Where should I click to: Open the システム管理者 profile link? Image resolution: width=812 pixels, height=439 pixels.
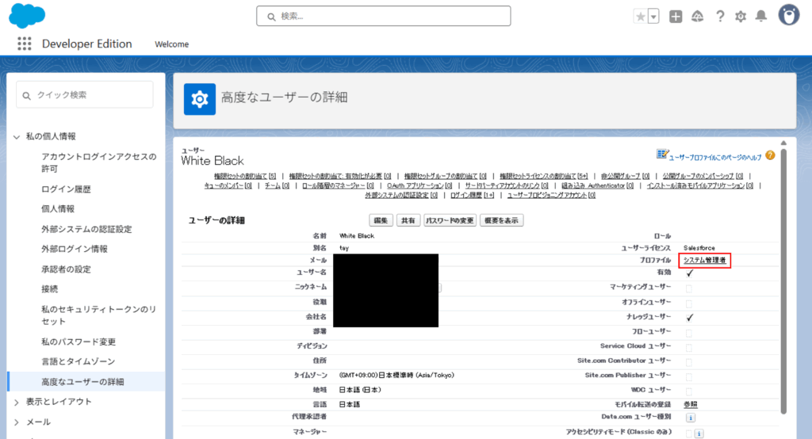point(705,260)
